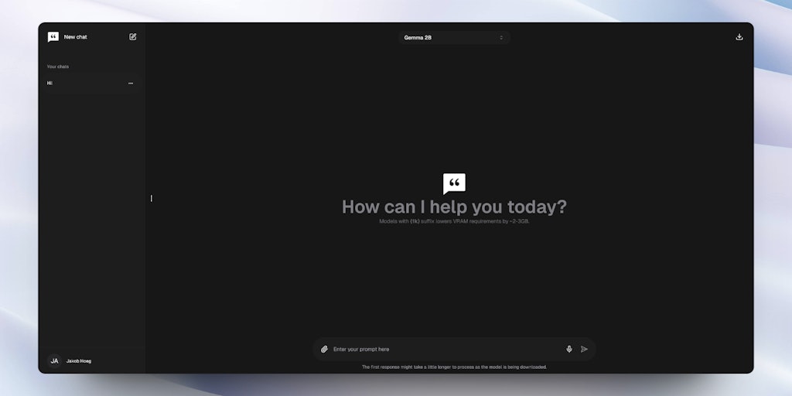Send the prompt with the arrow icon
The image size is (792, 396).
point(585,349)
